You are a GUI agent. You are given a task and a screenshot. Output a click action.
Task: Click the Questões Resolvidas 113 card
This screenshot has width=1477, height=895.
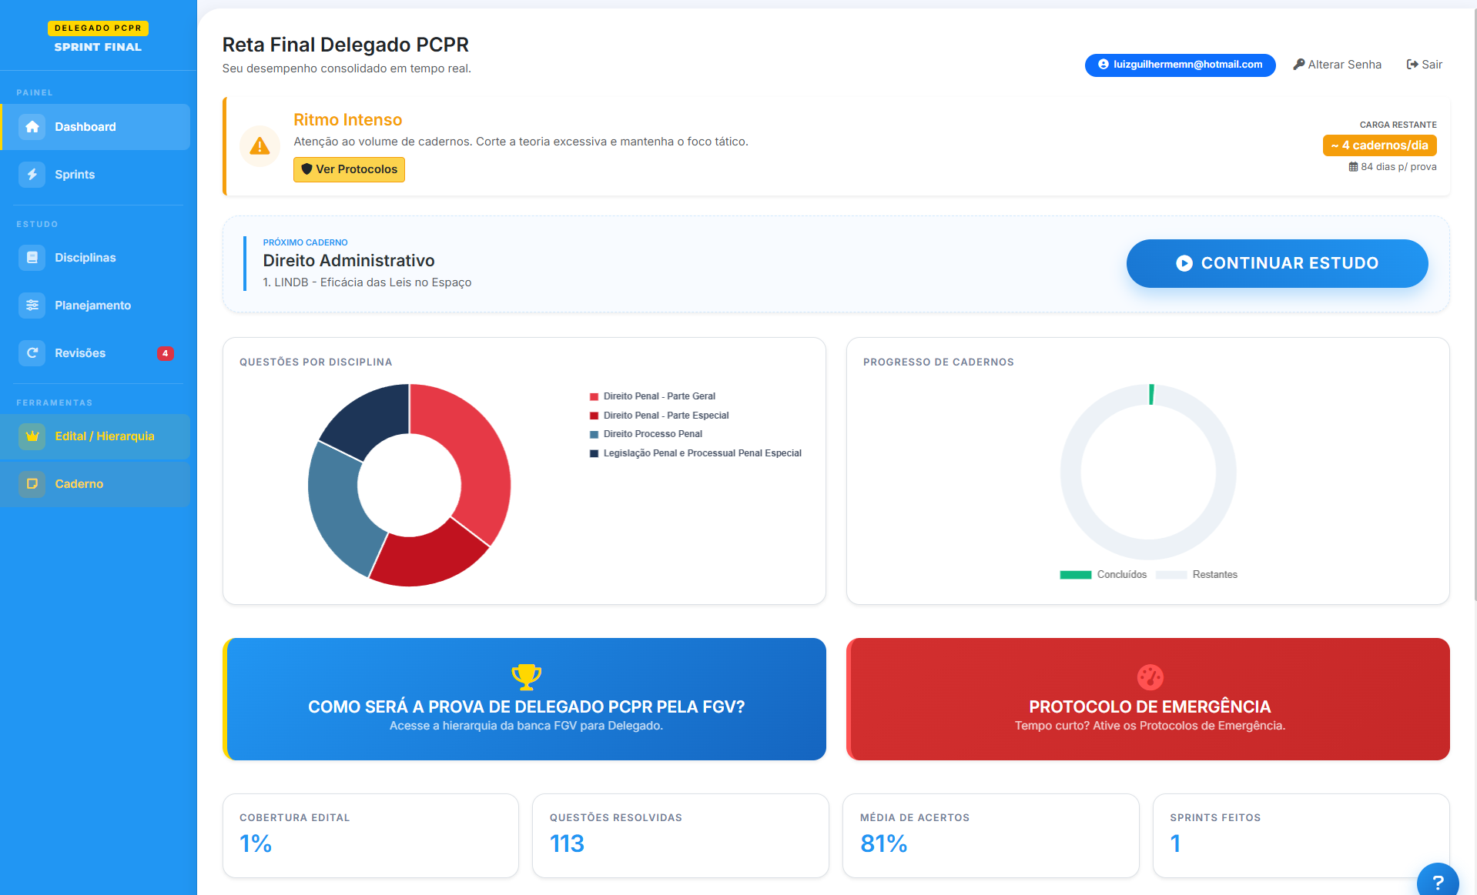point(680,836)
